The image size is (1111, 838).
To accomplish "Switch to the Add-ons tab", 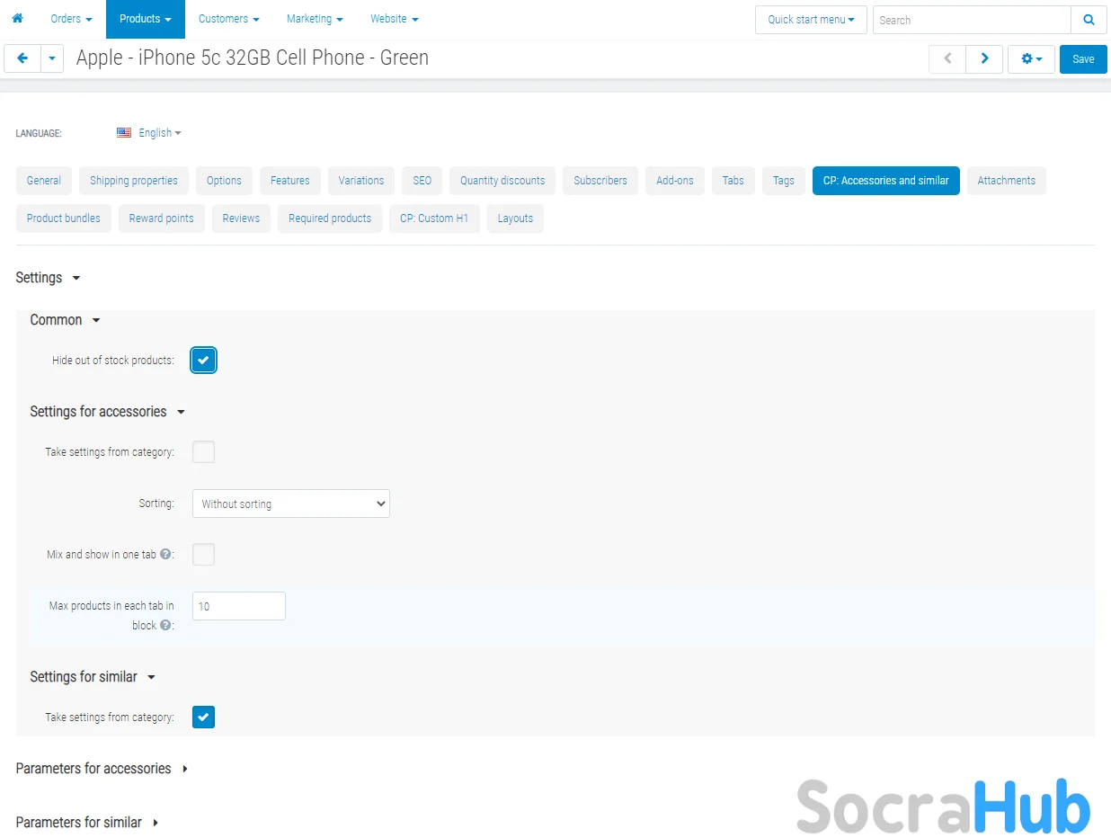I will point(675,181).
